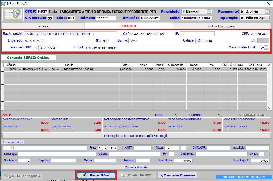Click the NF-e logo icon
This screenshot has width=273, height=181.
click(13, 14)
